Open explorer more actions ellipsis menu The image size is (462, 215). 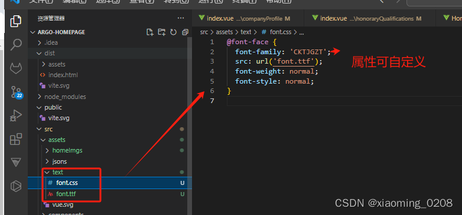[181, 18]
